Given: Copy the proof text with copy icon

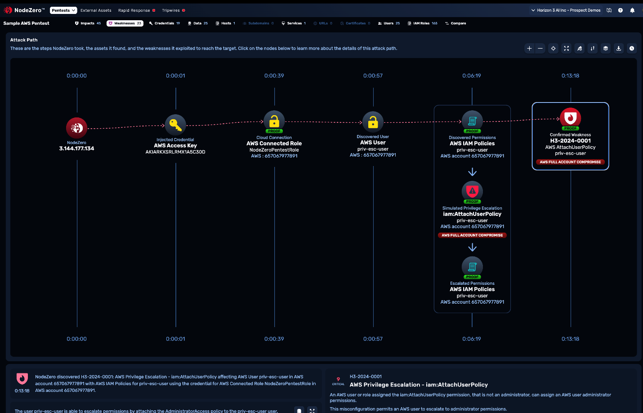Looking at the screenshot, I should coord(299,410).
